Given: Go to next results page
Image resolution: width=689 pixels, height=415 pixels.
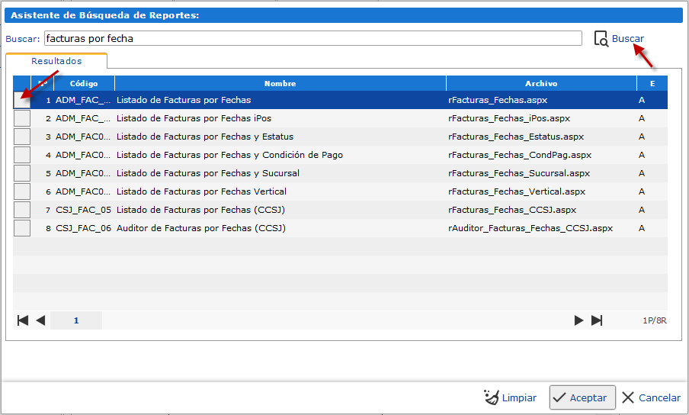Looking at the screenshot, I should (579, 320).
